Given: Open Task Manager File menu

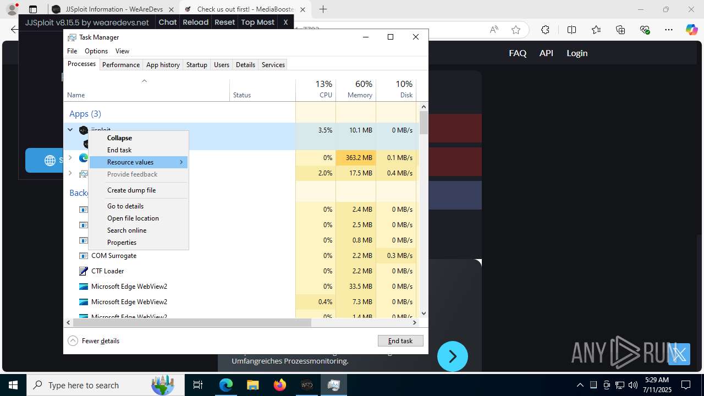Looking at the screenshot, I should 72,51.
